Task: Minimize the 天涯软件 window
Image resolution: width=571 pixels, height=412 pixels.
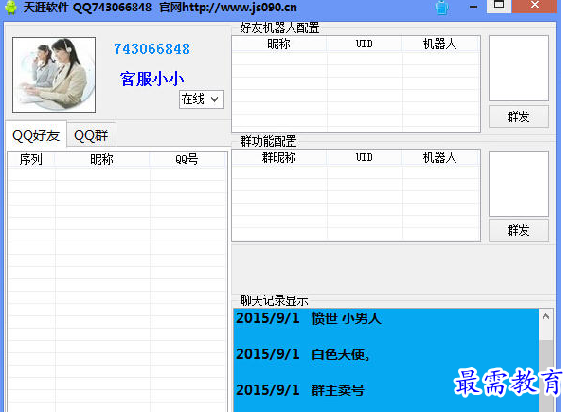Action: click(x=473, y=7)
